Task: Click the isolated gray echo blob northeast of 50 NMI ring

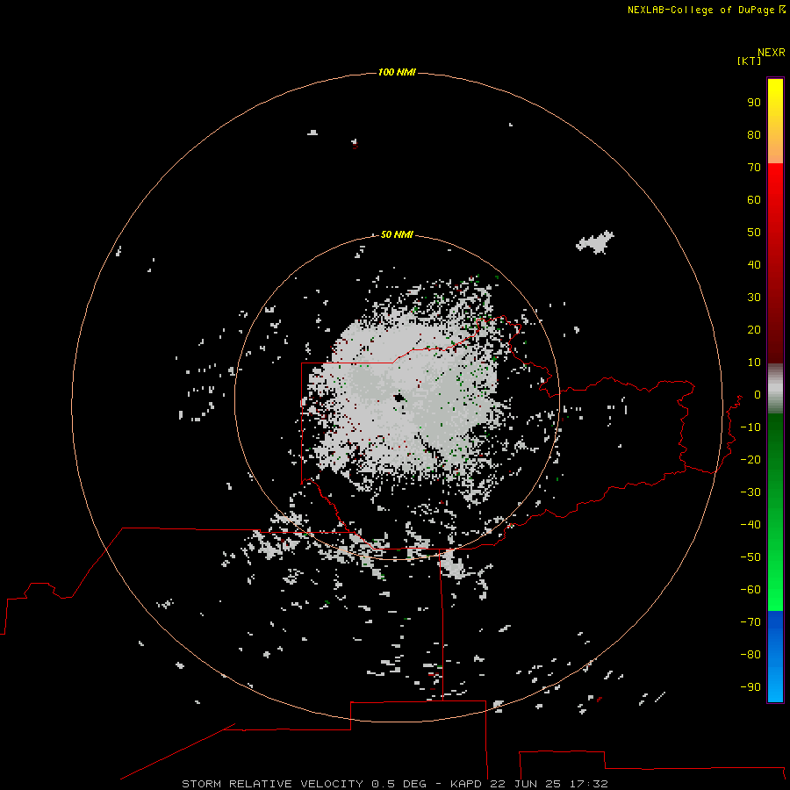Action: pyautogui.click(x=595, y=242)
